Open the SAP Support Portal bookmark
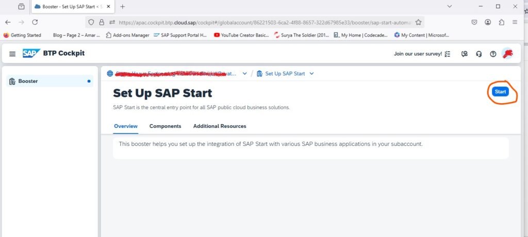This screenshot has width=528, height=237. [x=180, y=35]
